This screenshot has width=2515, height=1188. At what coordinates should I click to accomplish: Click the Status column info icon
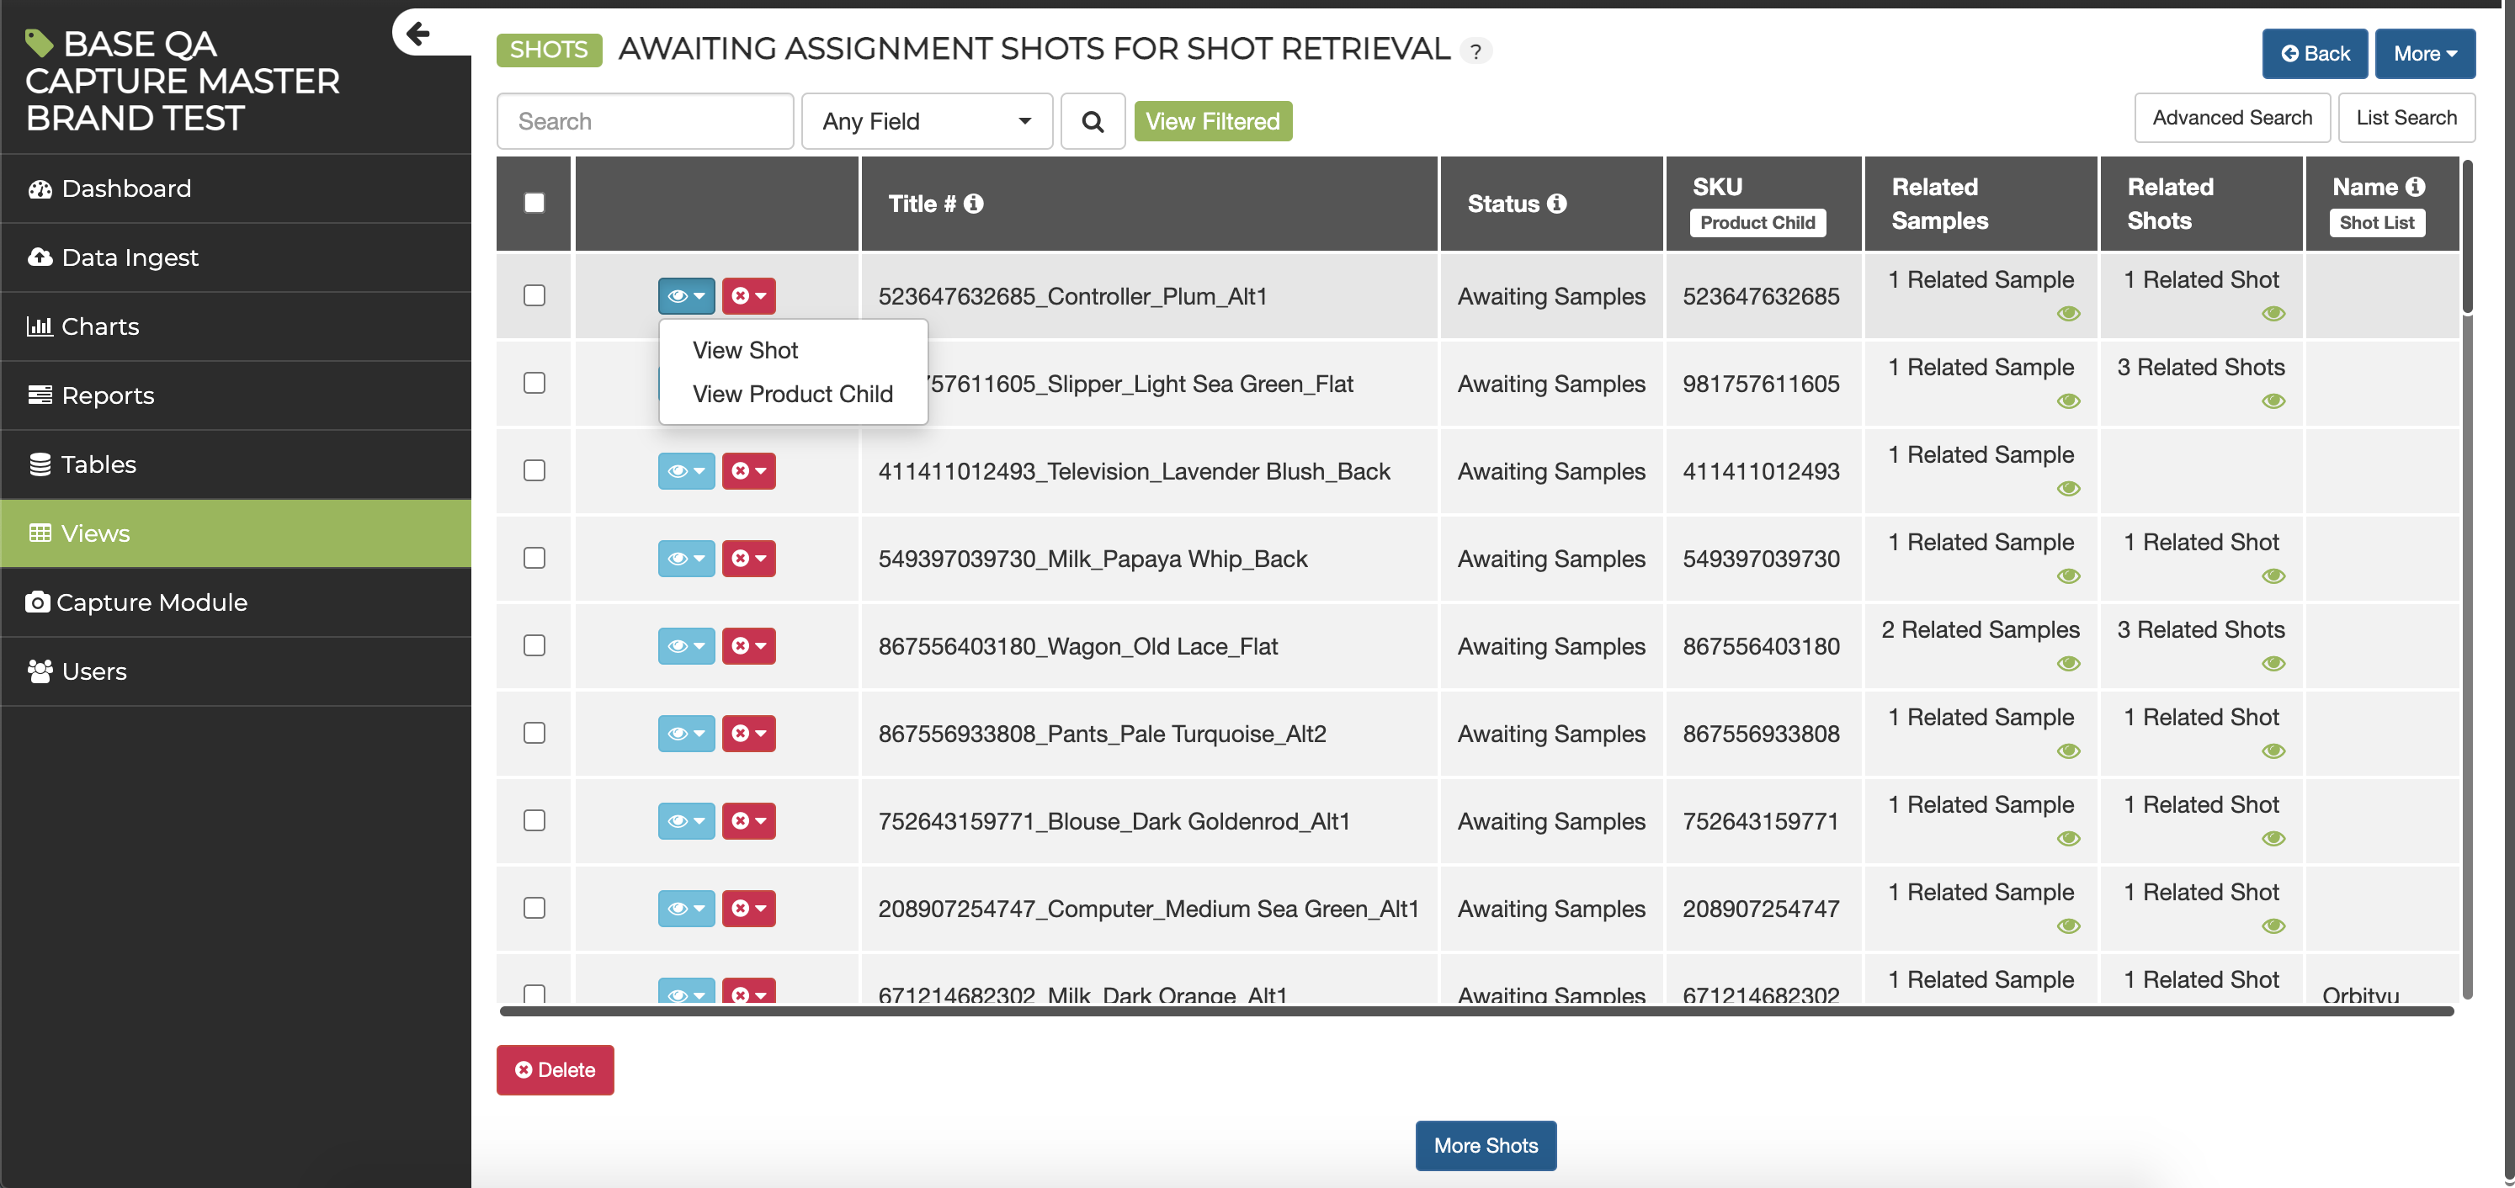(x=1557, y=203)
